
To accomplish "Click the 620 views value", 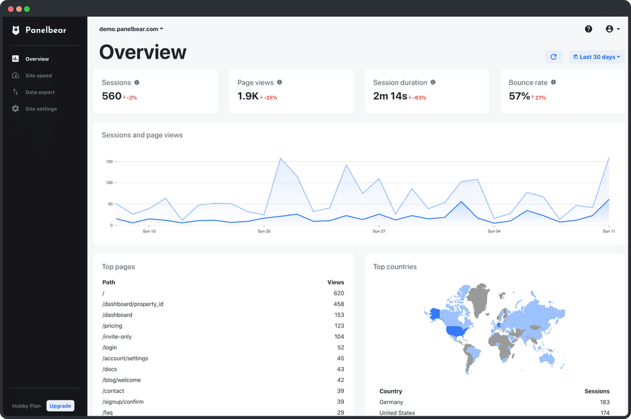I will (x=339, y=293).
